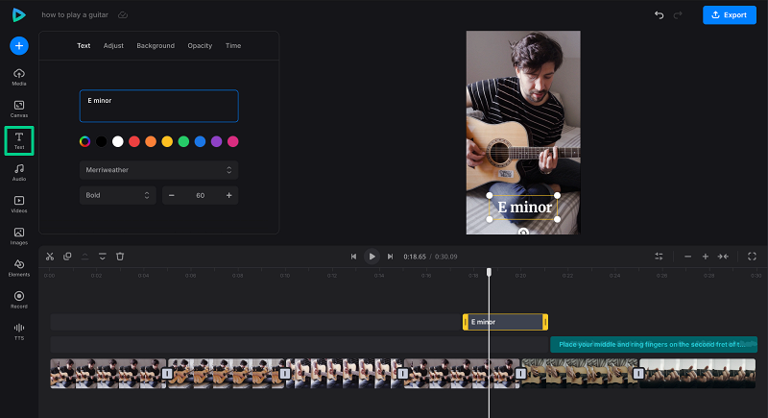Select the E minor clip on timeline
Image resolution: width=768 pixels, height=418 pixels.
506,322
